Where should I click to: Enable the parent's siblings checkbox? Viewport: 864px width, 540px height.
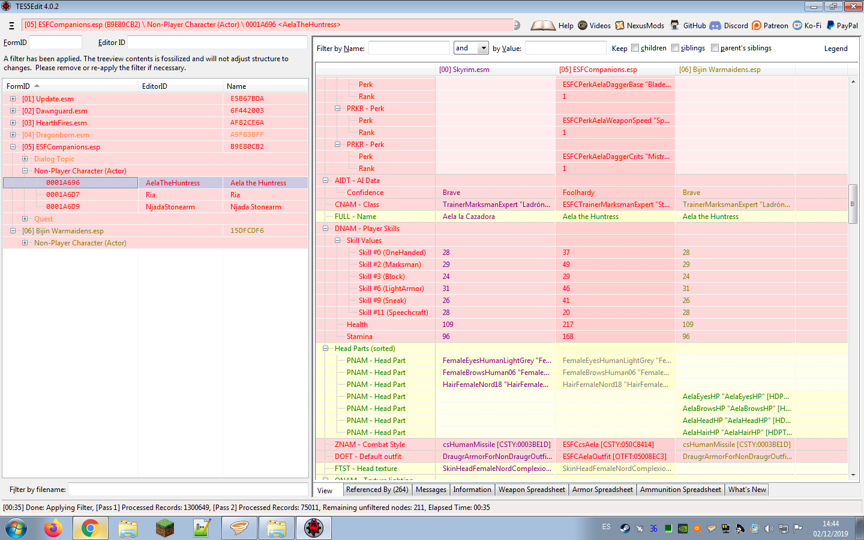point(715,48)
